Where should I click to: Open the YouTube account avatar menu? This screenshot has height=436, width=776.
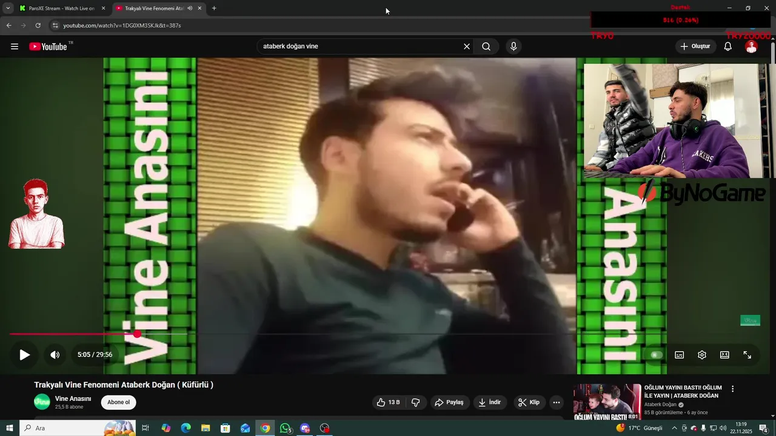pos(751,47)
